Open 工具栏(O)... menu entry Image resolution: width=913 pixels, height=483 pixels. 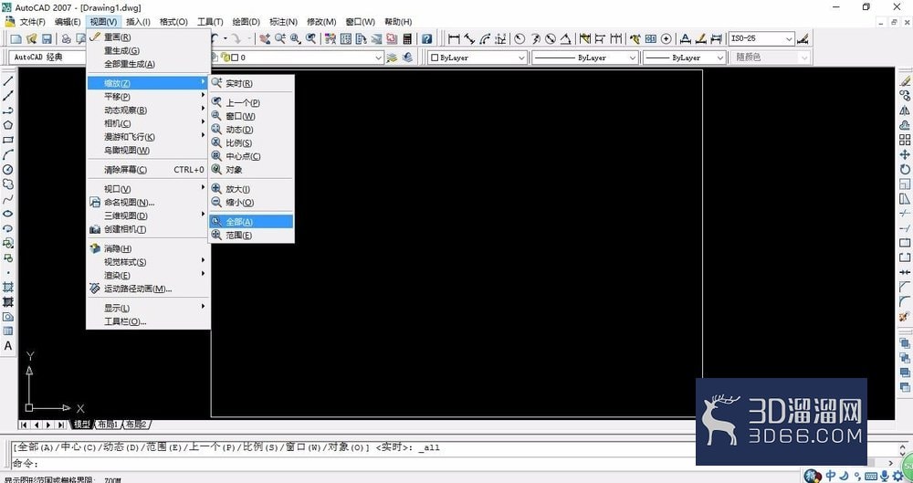click(148, 321)
